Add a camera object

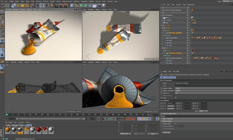tap(99, 6)
